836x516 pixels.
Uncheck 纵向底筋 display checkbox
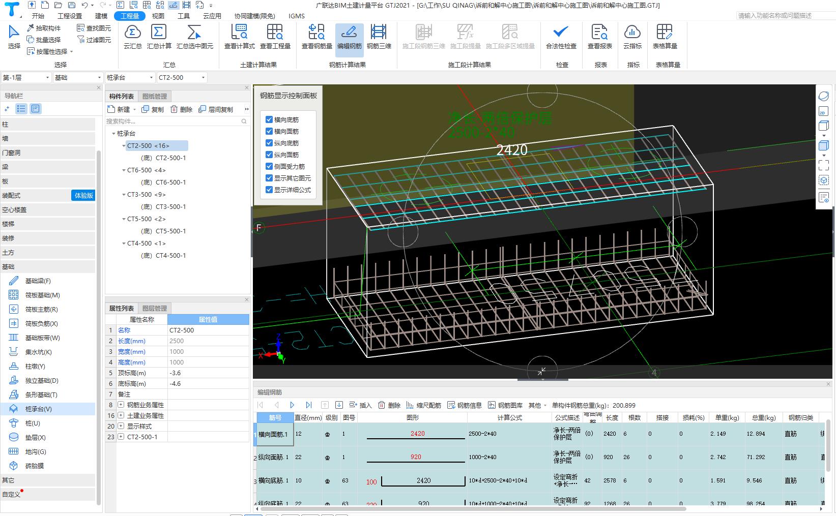click(269, 143)
